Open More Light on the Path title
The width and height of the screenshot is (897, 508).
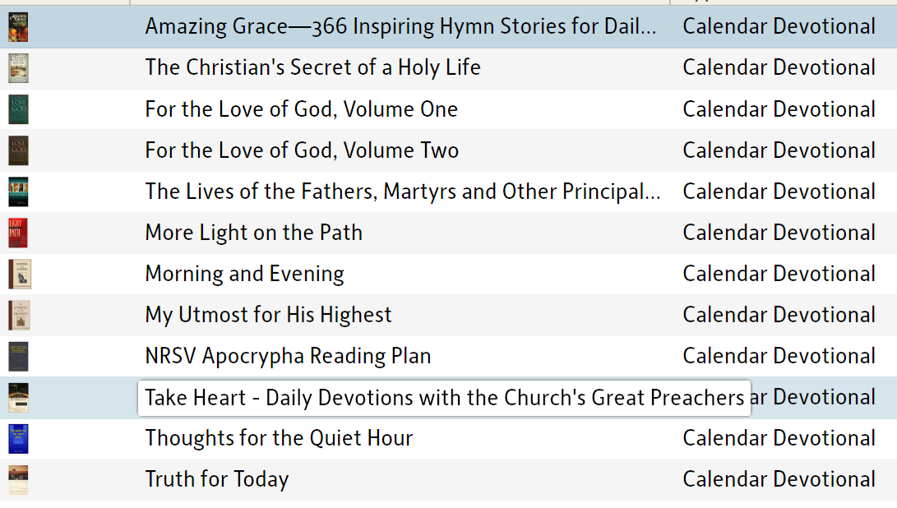coord(253,233)
